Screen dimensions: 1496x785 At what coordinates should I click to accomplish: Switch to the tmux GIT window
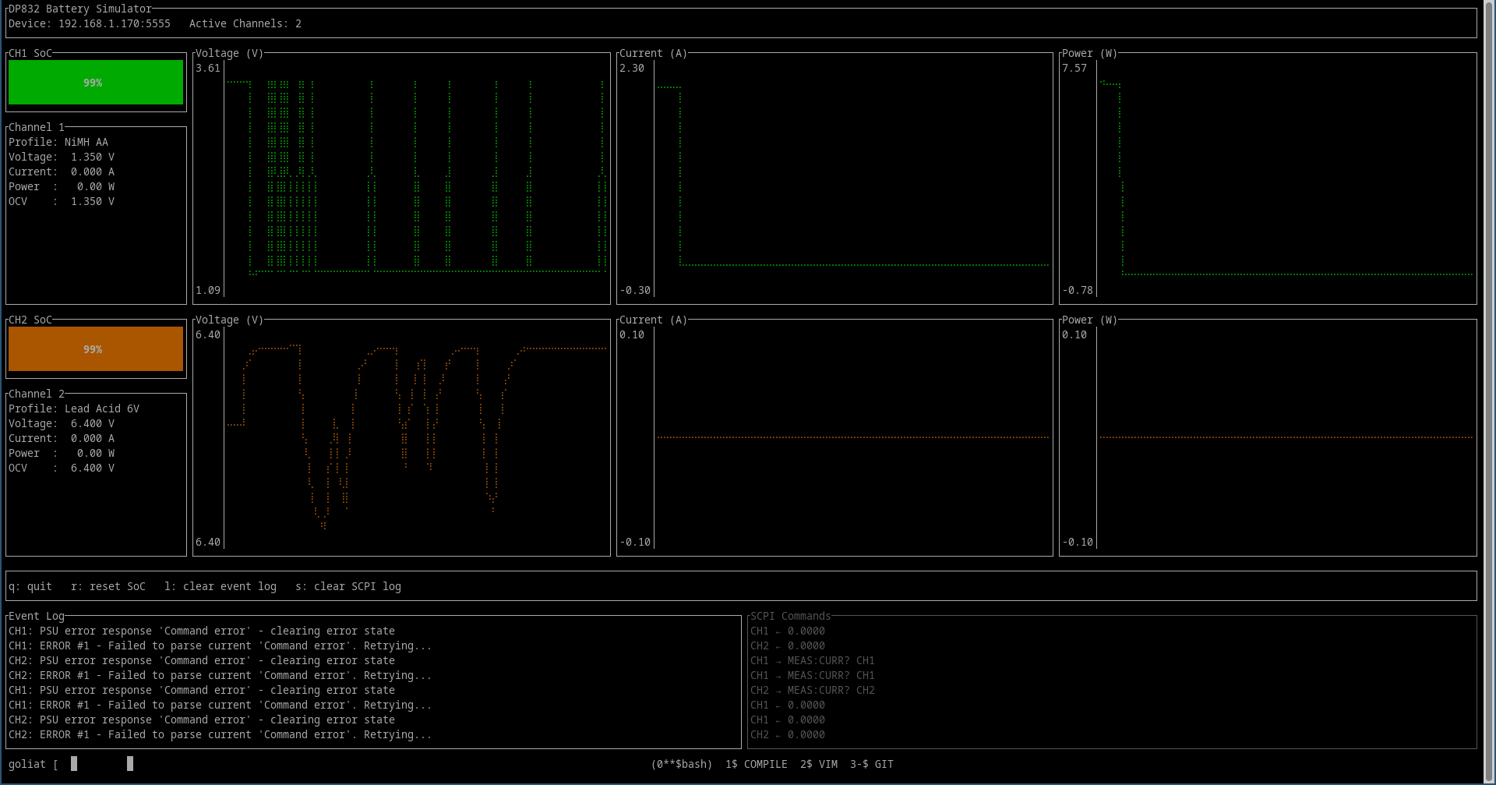871,764
